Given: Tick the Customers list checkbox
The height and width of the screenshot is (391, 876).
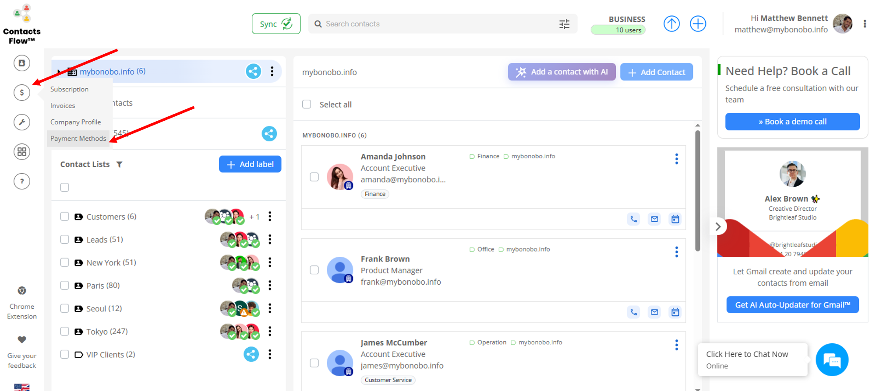Looking at the screenshot, I should click(x=65, y=216).
